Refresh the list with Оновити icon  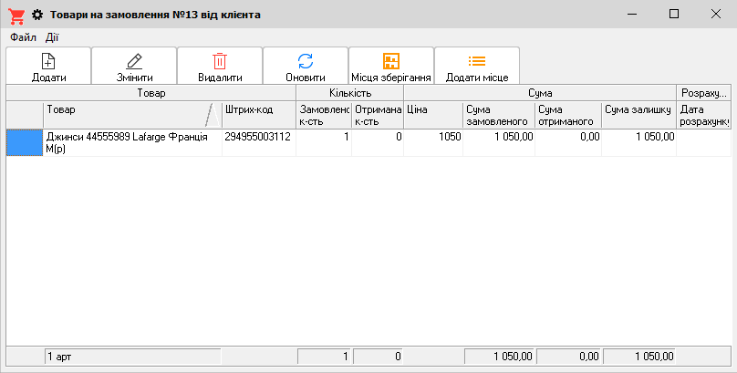pos(306,62)
